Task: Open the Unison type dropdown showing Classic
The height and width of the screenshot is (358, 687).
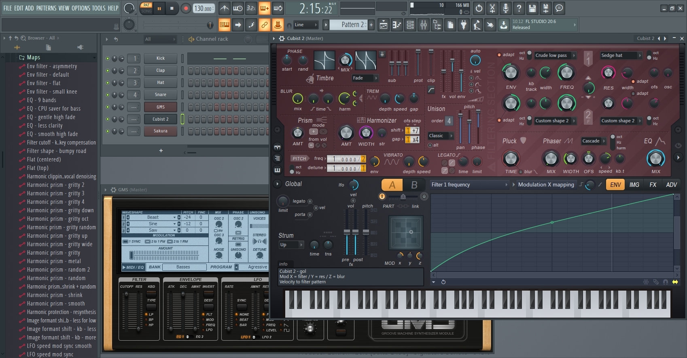Action: point(440,136)
